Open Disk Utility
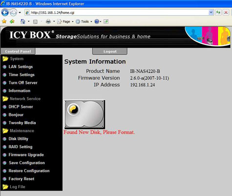The height and width of the screenshot is (196, 232). point(18,139)
